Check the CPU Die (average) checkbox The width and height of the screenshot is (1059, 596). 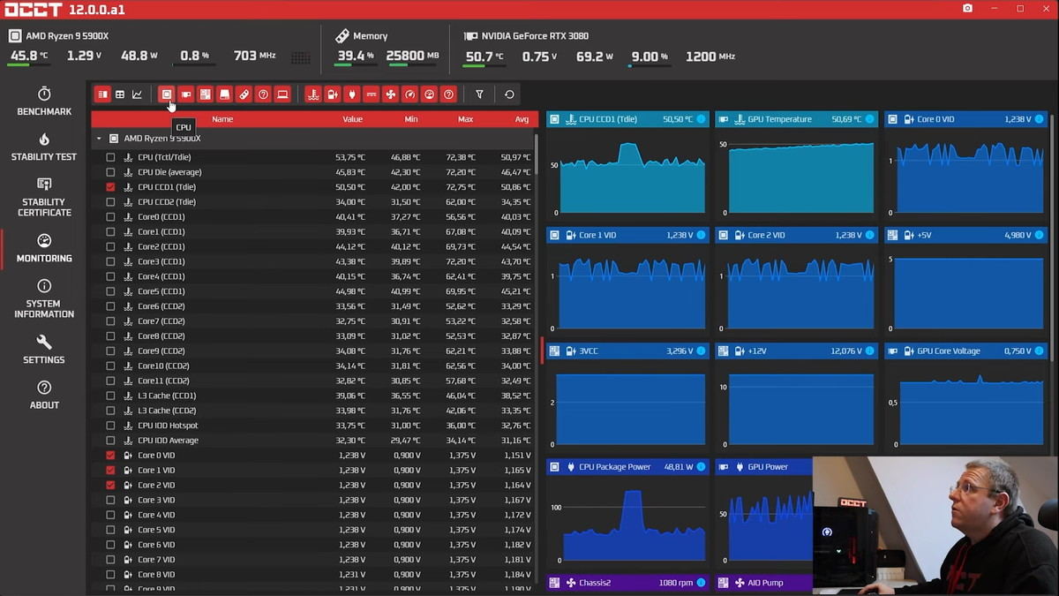coord(110,172)
